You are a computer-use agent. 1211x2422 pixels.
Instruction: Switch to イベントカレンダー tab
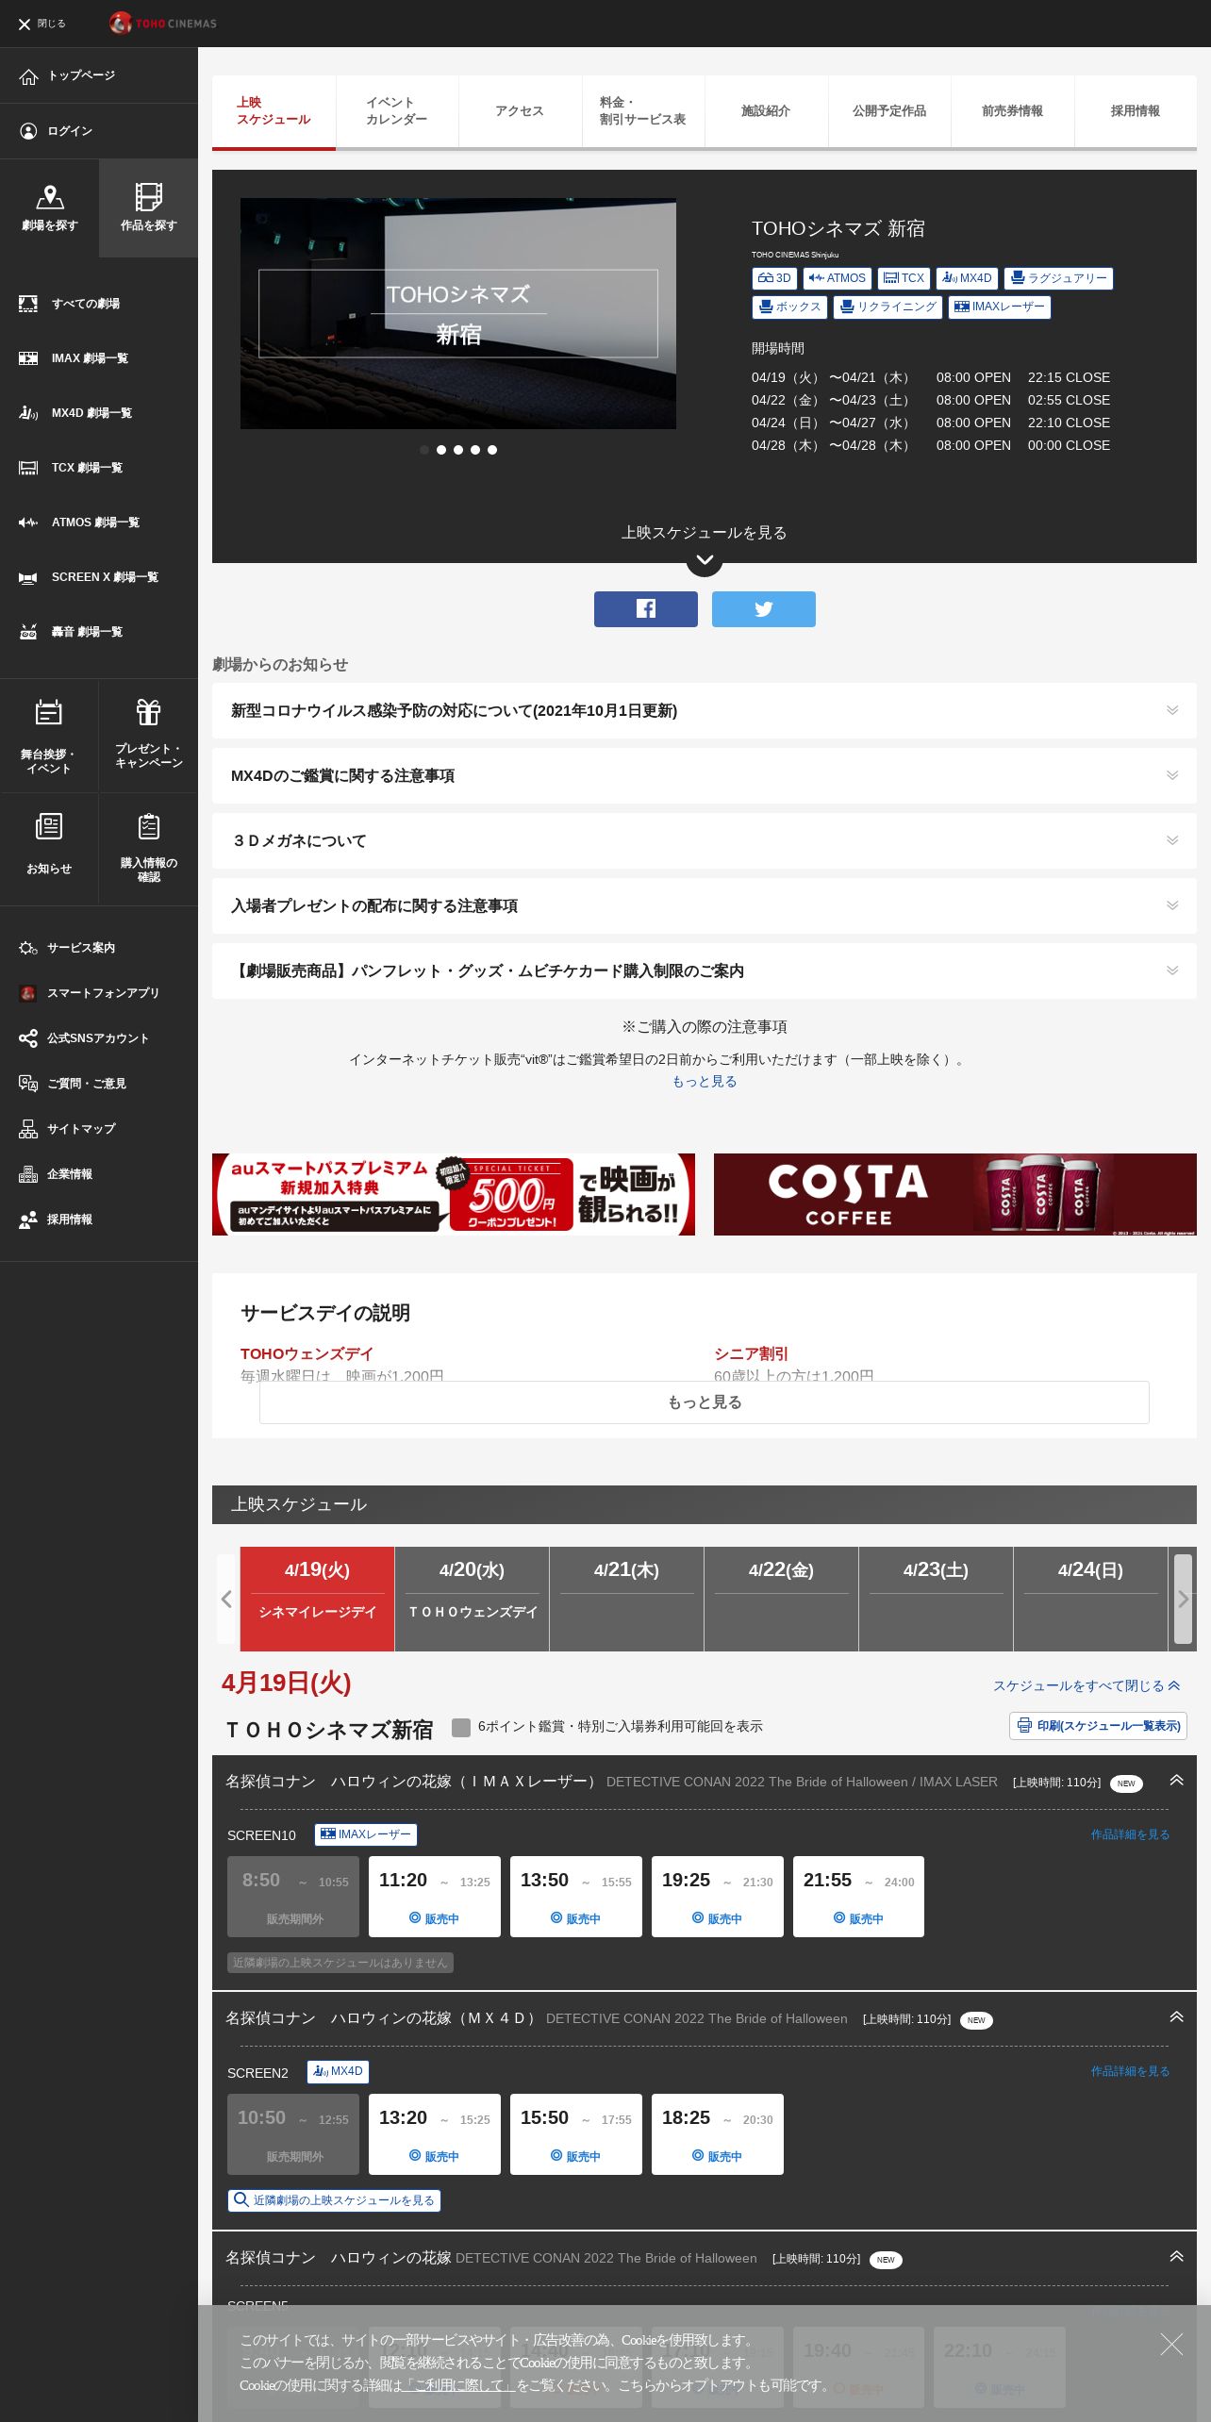click(x=397, y=111)
